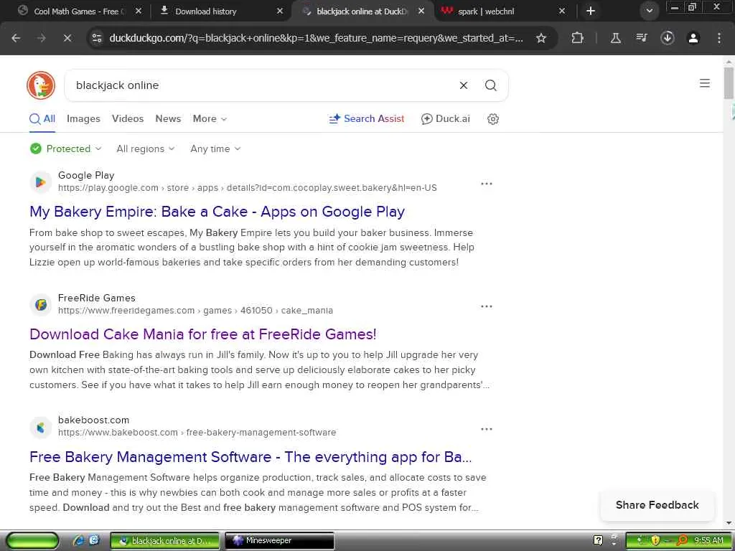Open a new tab with the plus button

coord(591,11)
